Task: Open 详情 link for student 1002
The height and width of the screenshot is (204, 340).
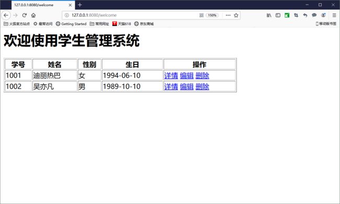Action: tap(171, 87)
